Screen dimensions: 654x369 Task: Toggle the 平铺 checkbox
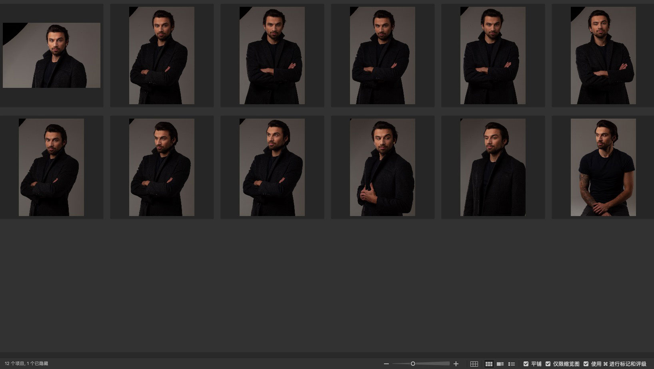coord(526,364)
